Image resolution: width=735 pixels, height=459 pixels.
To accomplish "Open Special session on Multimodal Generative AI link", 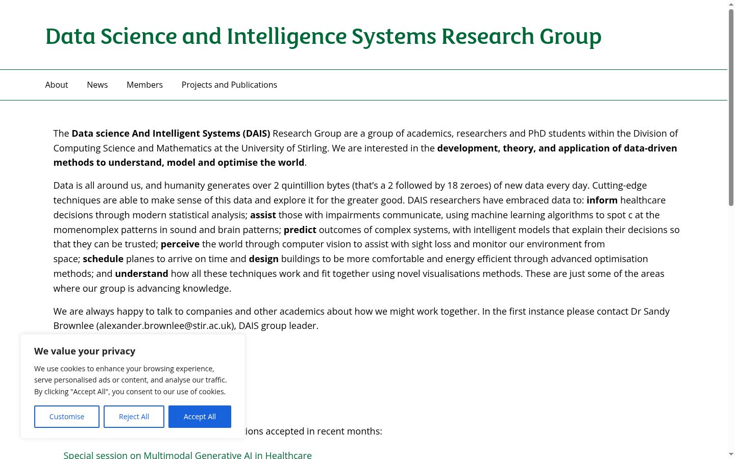I will (187, 455).
